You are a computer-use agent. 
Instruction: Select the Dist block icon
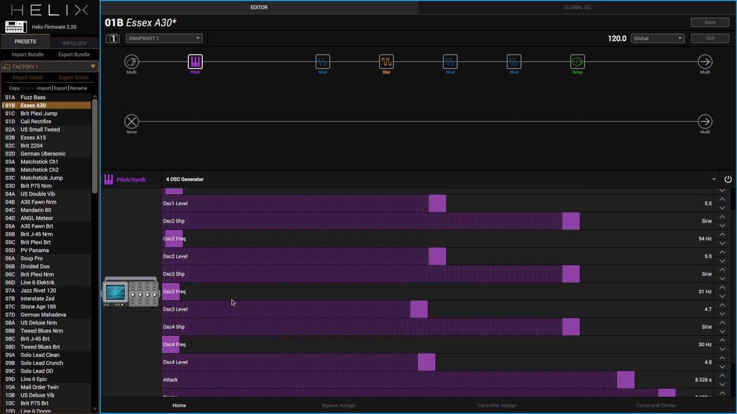point(386,62)
